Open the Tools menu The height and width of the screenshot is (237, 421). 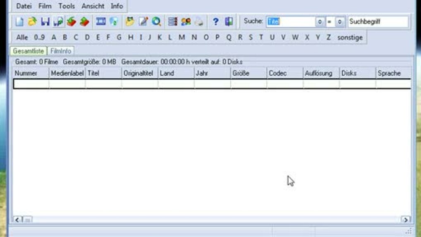click(67, 6)
